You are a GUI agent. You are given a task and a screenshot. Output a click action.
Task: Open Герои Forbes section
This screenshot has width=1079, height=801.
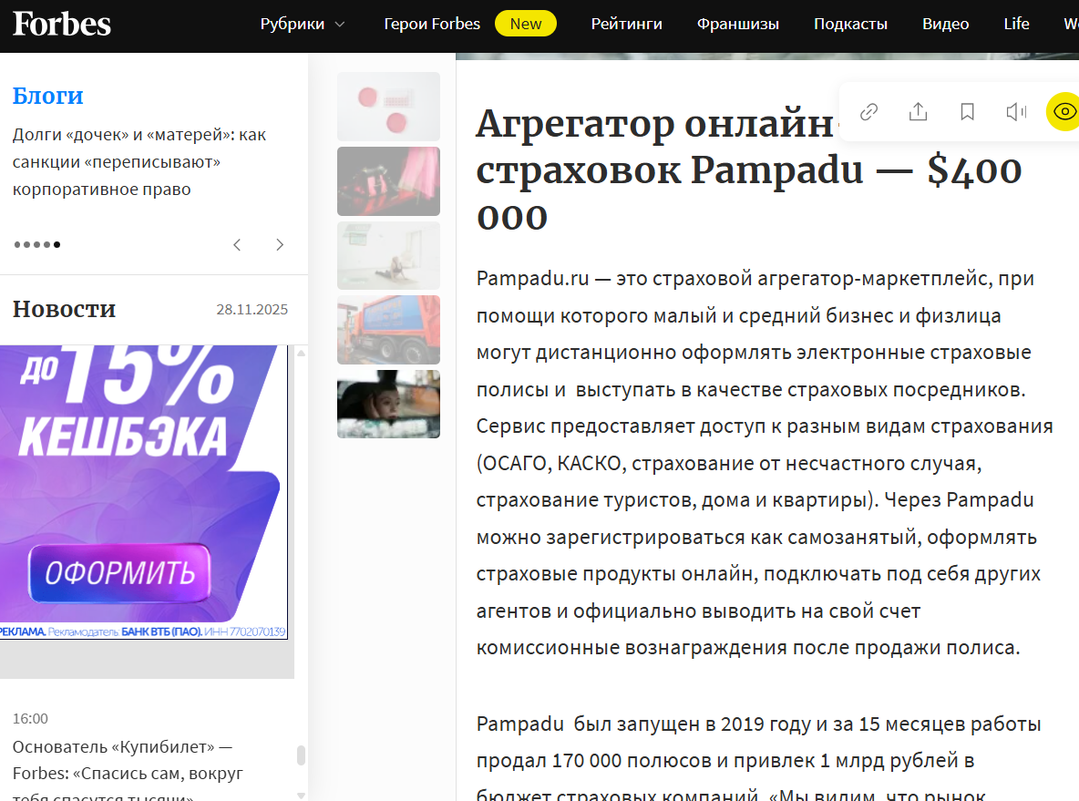[x=432, y=25]
